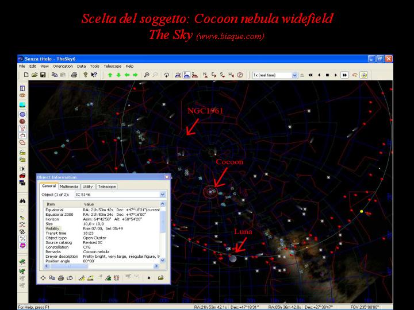Save the chart with the floppy icon
This screenshot has width=414, height=310.
(43, 75)
